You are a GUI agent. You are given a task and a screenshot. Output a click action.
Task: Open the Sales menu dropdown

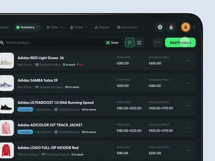coord(54,27)
